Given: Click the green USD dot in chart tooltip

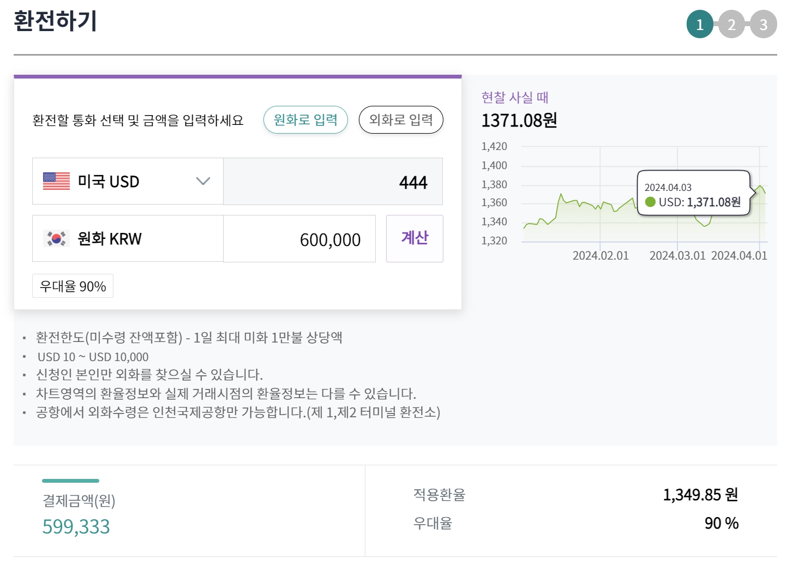Looking at the screenshot, I should point(651,202).
